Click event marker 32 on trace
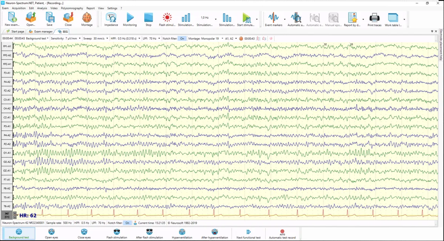 coord(325,44)
